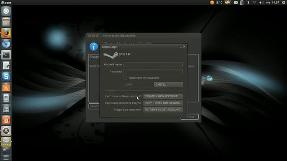
Task: Click PS3 FIRST TIME SIGNING button
Action: [x=163, y=103]
